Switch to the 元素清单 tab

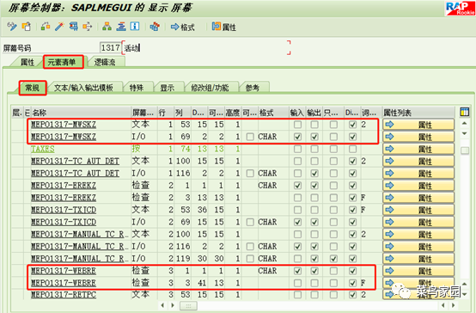[64, 62]
